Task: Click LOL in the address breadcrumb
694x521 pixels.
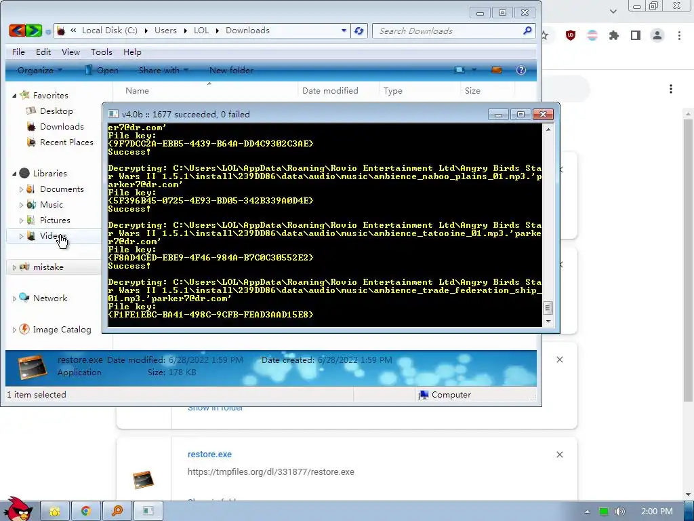Action: (x=201, y=31)
